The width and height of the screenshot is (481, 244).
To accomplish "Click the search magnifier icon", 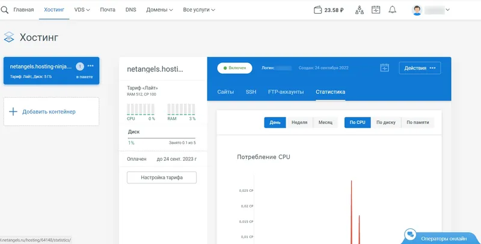I will 4,10.
